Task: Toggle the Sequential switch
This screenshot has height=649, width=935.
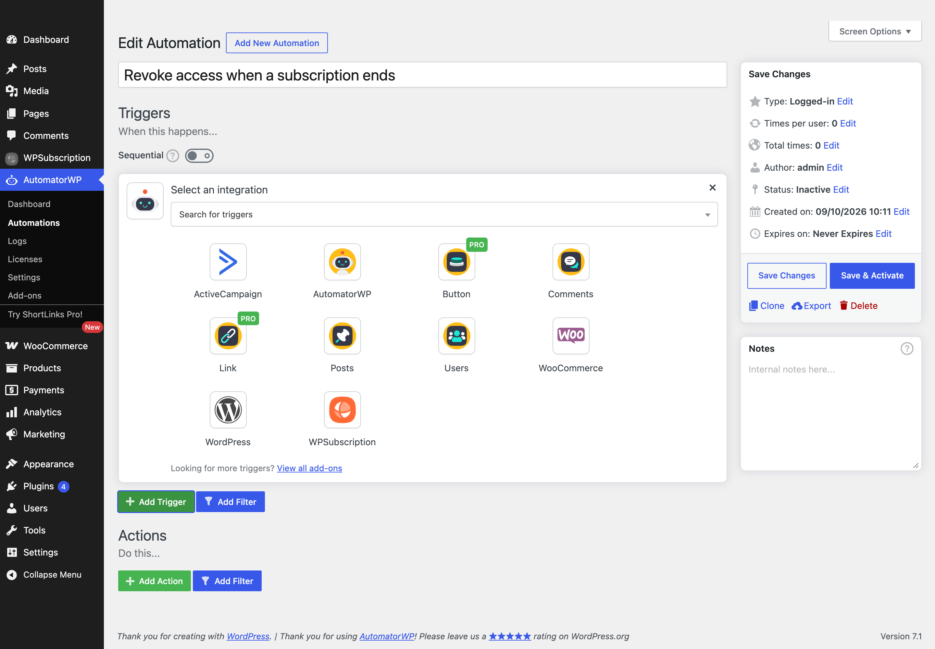Action: 199,156
